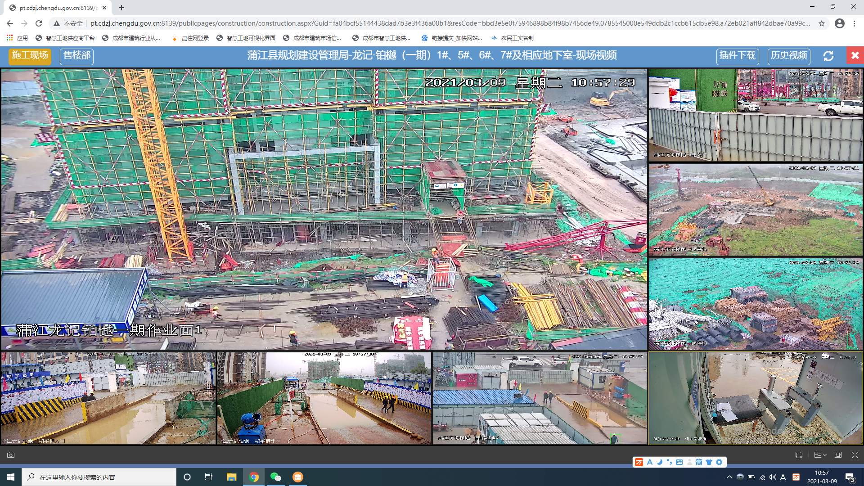Open the IME soft keyboard icon
The height and width of the screenshot is (486, 864).
pos(679,462)
